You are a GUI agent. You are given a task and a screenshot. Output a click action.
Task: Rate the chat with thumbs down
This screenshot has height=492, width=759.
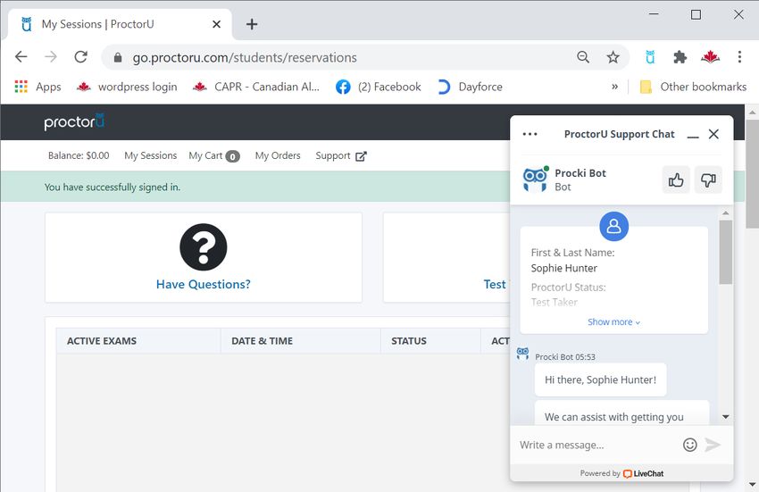click(708, 179)
